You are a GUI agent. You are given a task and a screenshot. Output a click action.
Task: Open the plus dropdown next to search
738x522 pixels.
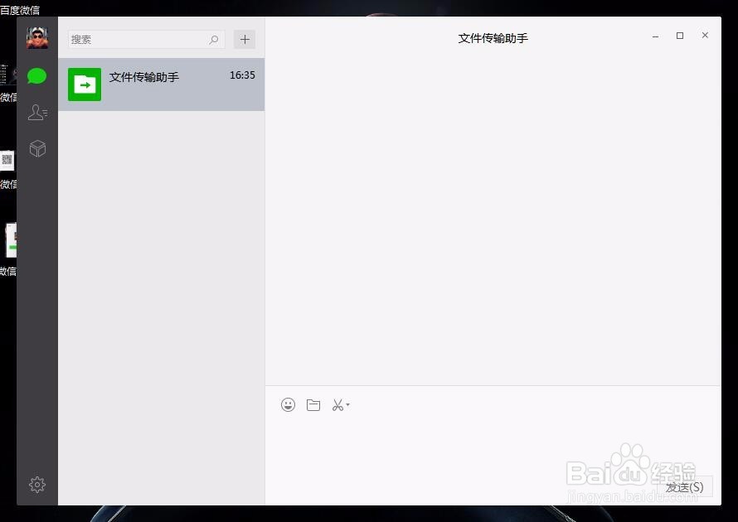(x=244, y=39)
